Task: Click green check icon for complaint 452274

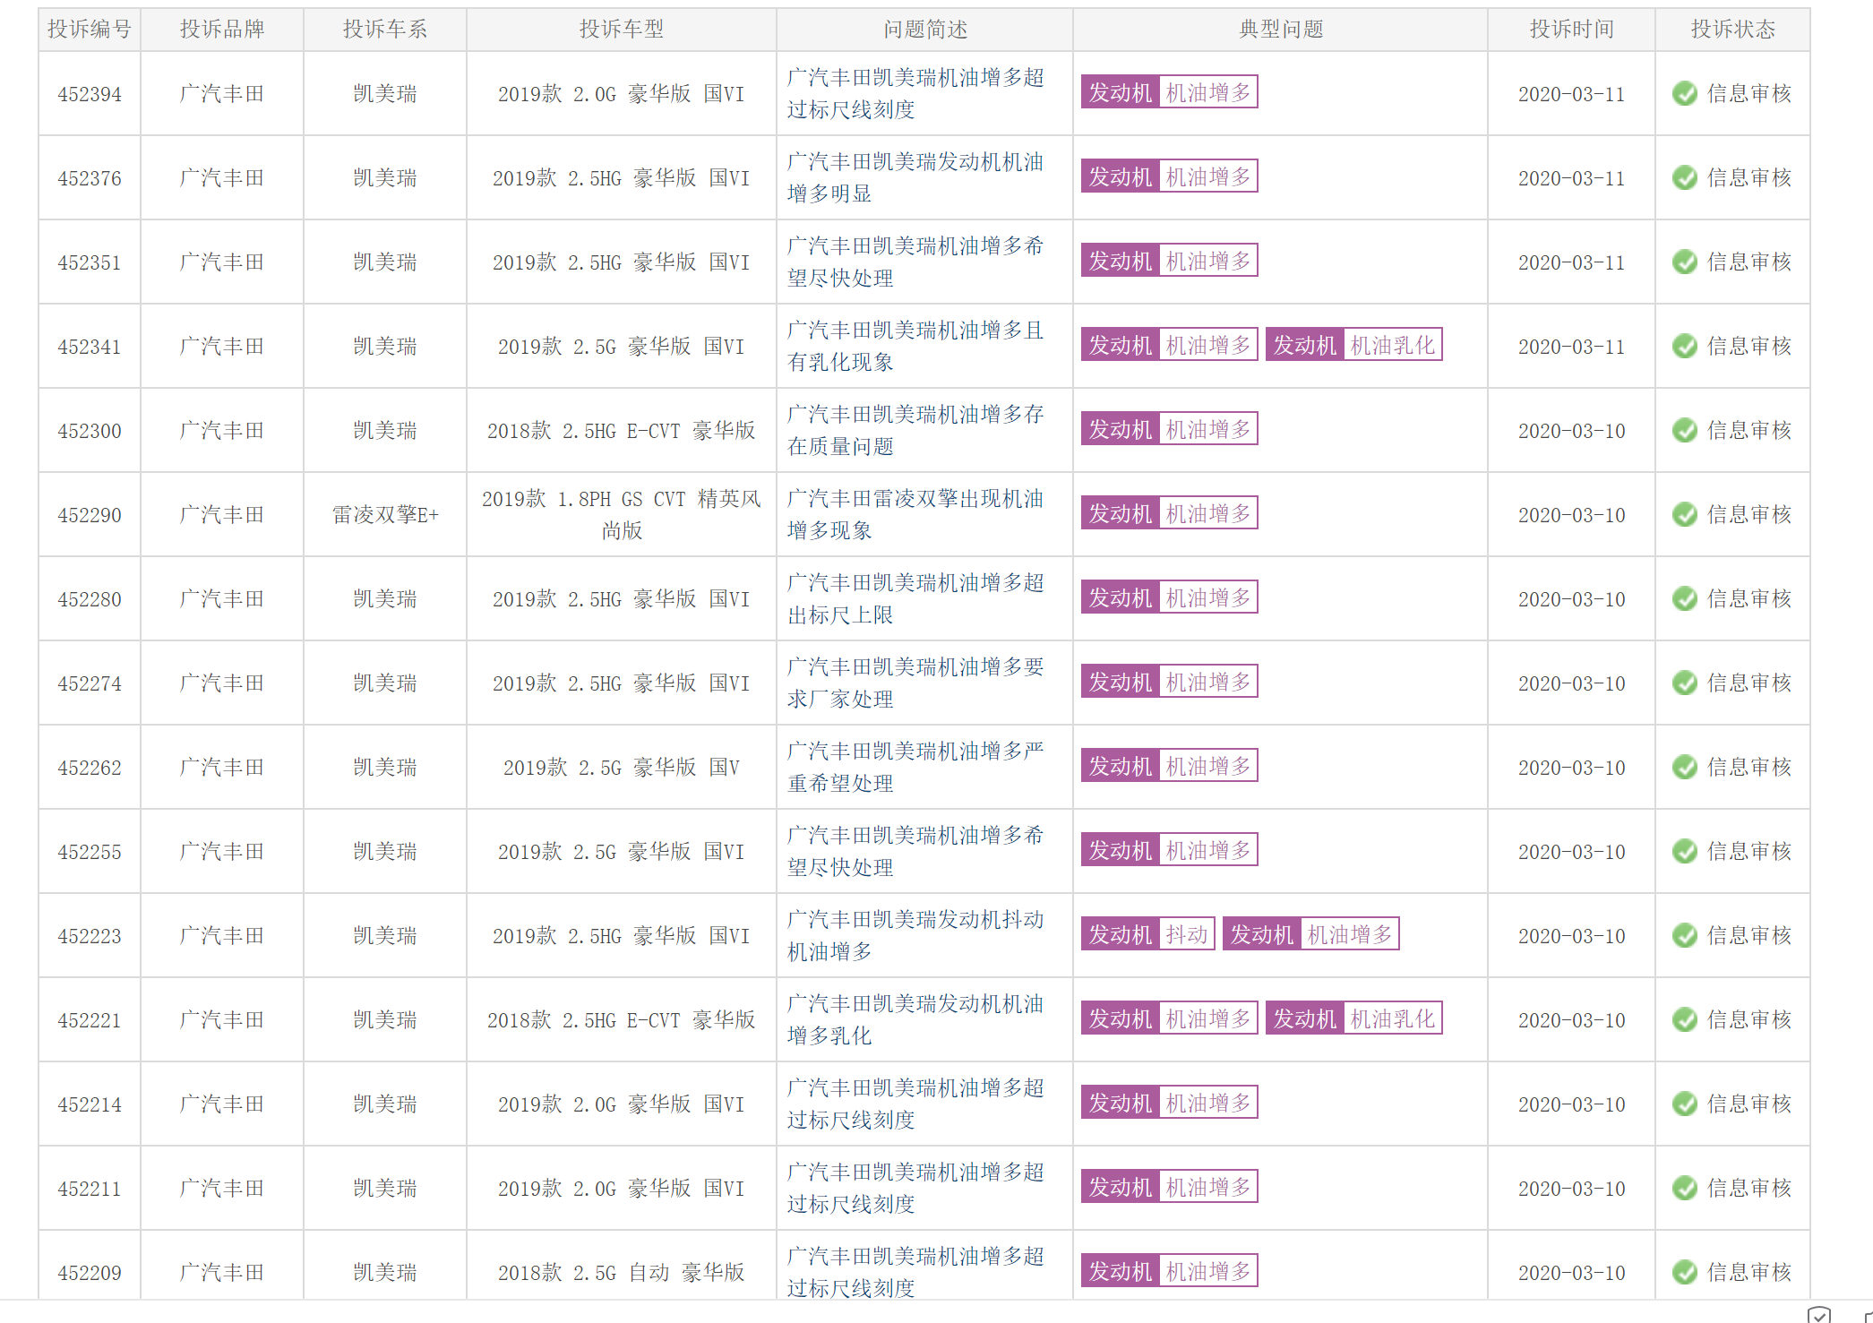Action: click(1685, 683)
